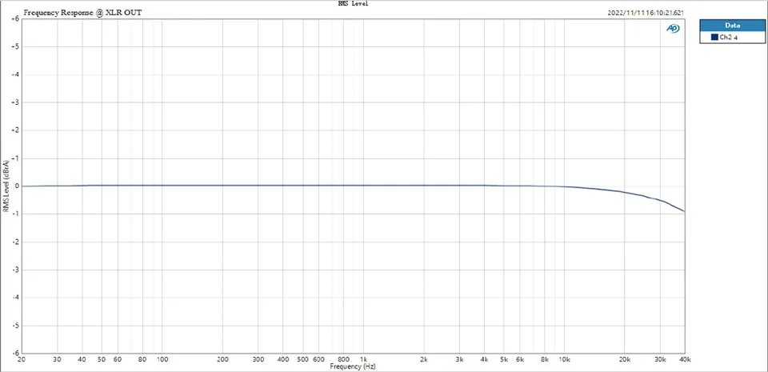Select the Data legend header
The image size is (768, 372).
[732, 26]
